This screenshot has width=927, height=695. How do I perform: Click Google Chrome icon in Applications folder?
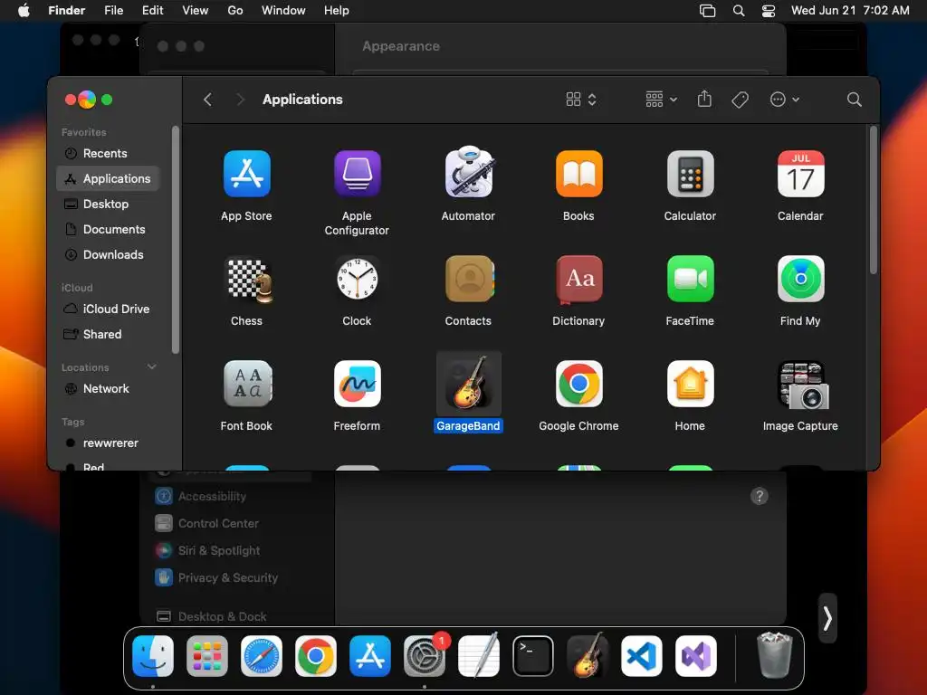578,384
